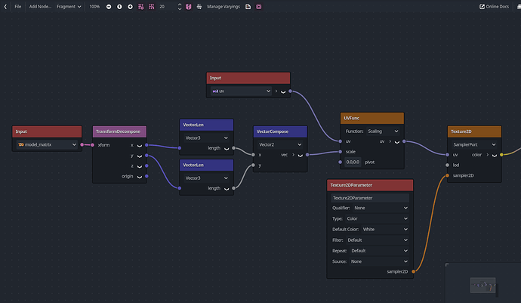Toggle grid lines visibility icon
Screen dimensions: 521x303
pos(140,6)
